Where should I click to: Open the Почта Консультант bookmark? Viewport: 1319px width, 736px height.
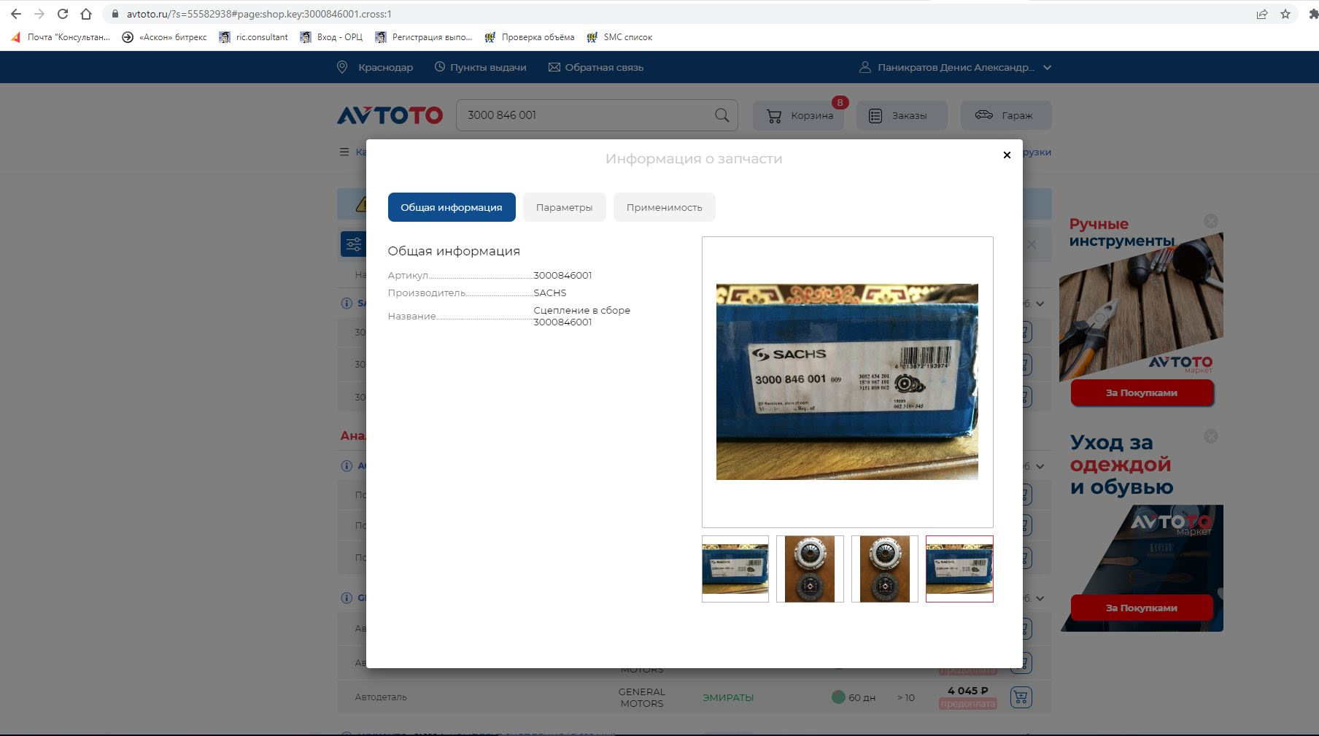(x=61, y=37)
